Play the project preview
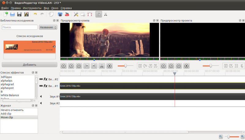This screenshot has height=140, width=245. pyautogui.click(x=171, y=66)
